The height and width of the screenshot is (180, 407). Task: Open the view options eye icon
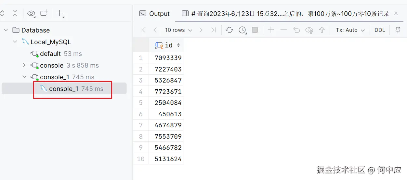pyautogui.click(x=31, y=13)
